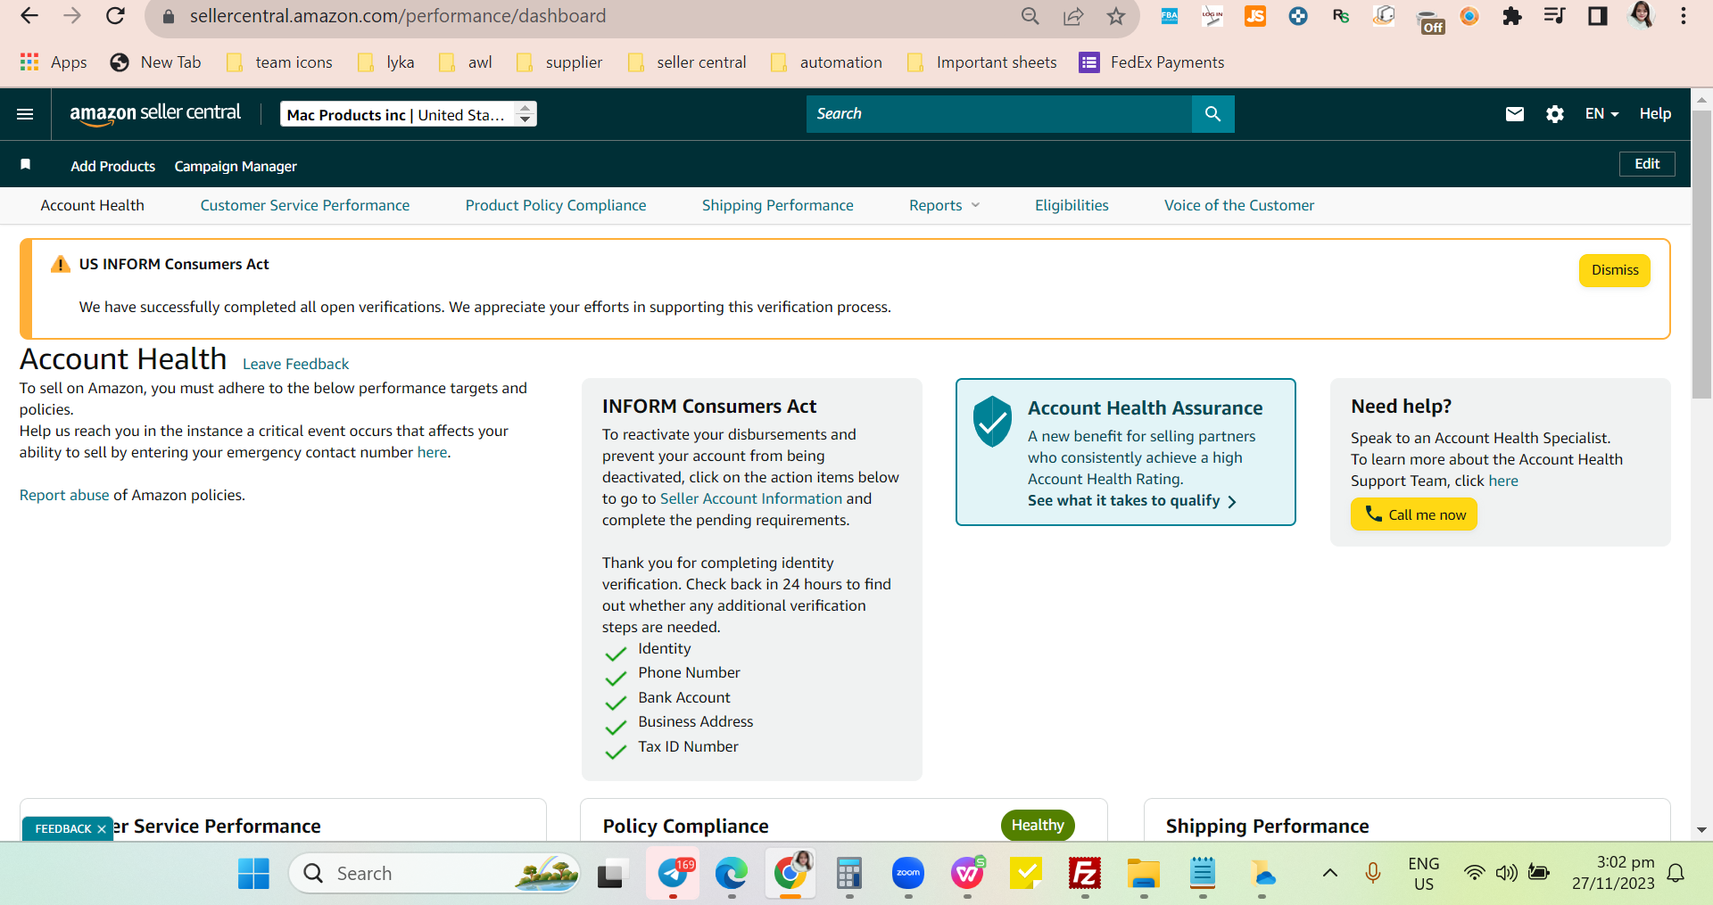1713x905 pixels.
Task: Click the Need help here link
Action: [1503, 481]
